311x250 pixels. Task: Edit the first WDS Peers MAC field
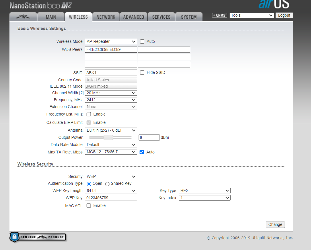(x=111, y=49)
